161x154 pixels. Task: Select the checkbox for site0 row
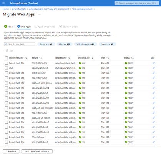pyautogui.click(x=7, y=68)
